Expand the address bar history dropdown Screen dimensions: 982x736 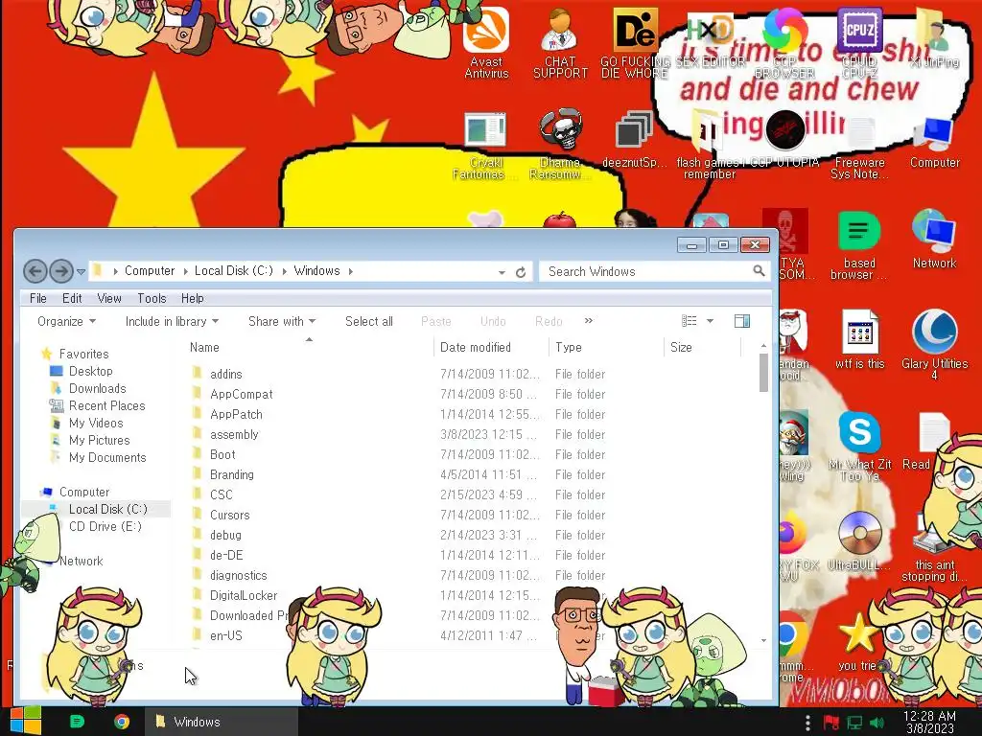pos(502,272)
